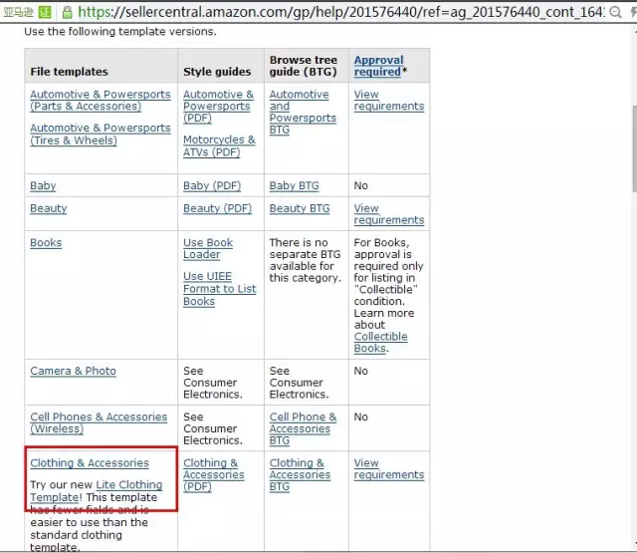
Task: Click the sellercentral.amazon.com URL address field
Action: click(340, 12)
